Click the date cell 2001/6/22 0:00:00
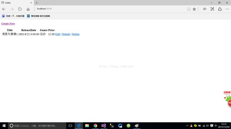231x129 pixels. pyautogui.click(x=29, y=34)
